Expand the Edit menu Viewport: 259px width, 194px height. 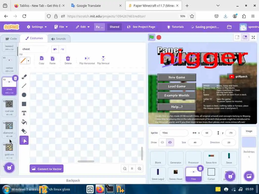pyautogui.click(x=83, y=27)
